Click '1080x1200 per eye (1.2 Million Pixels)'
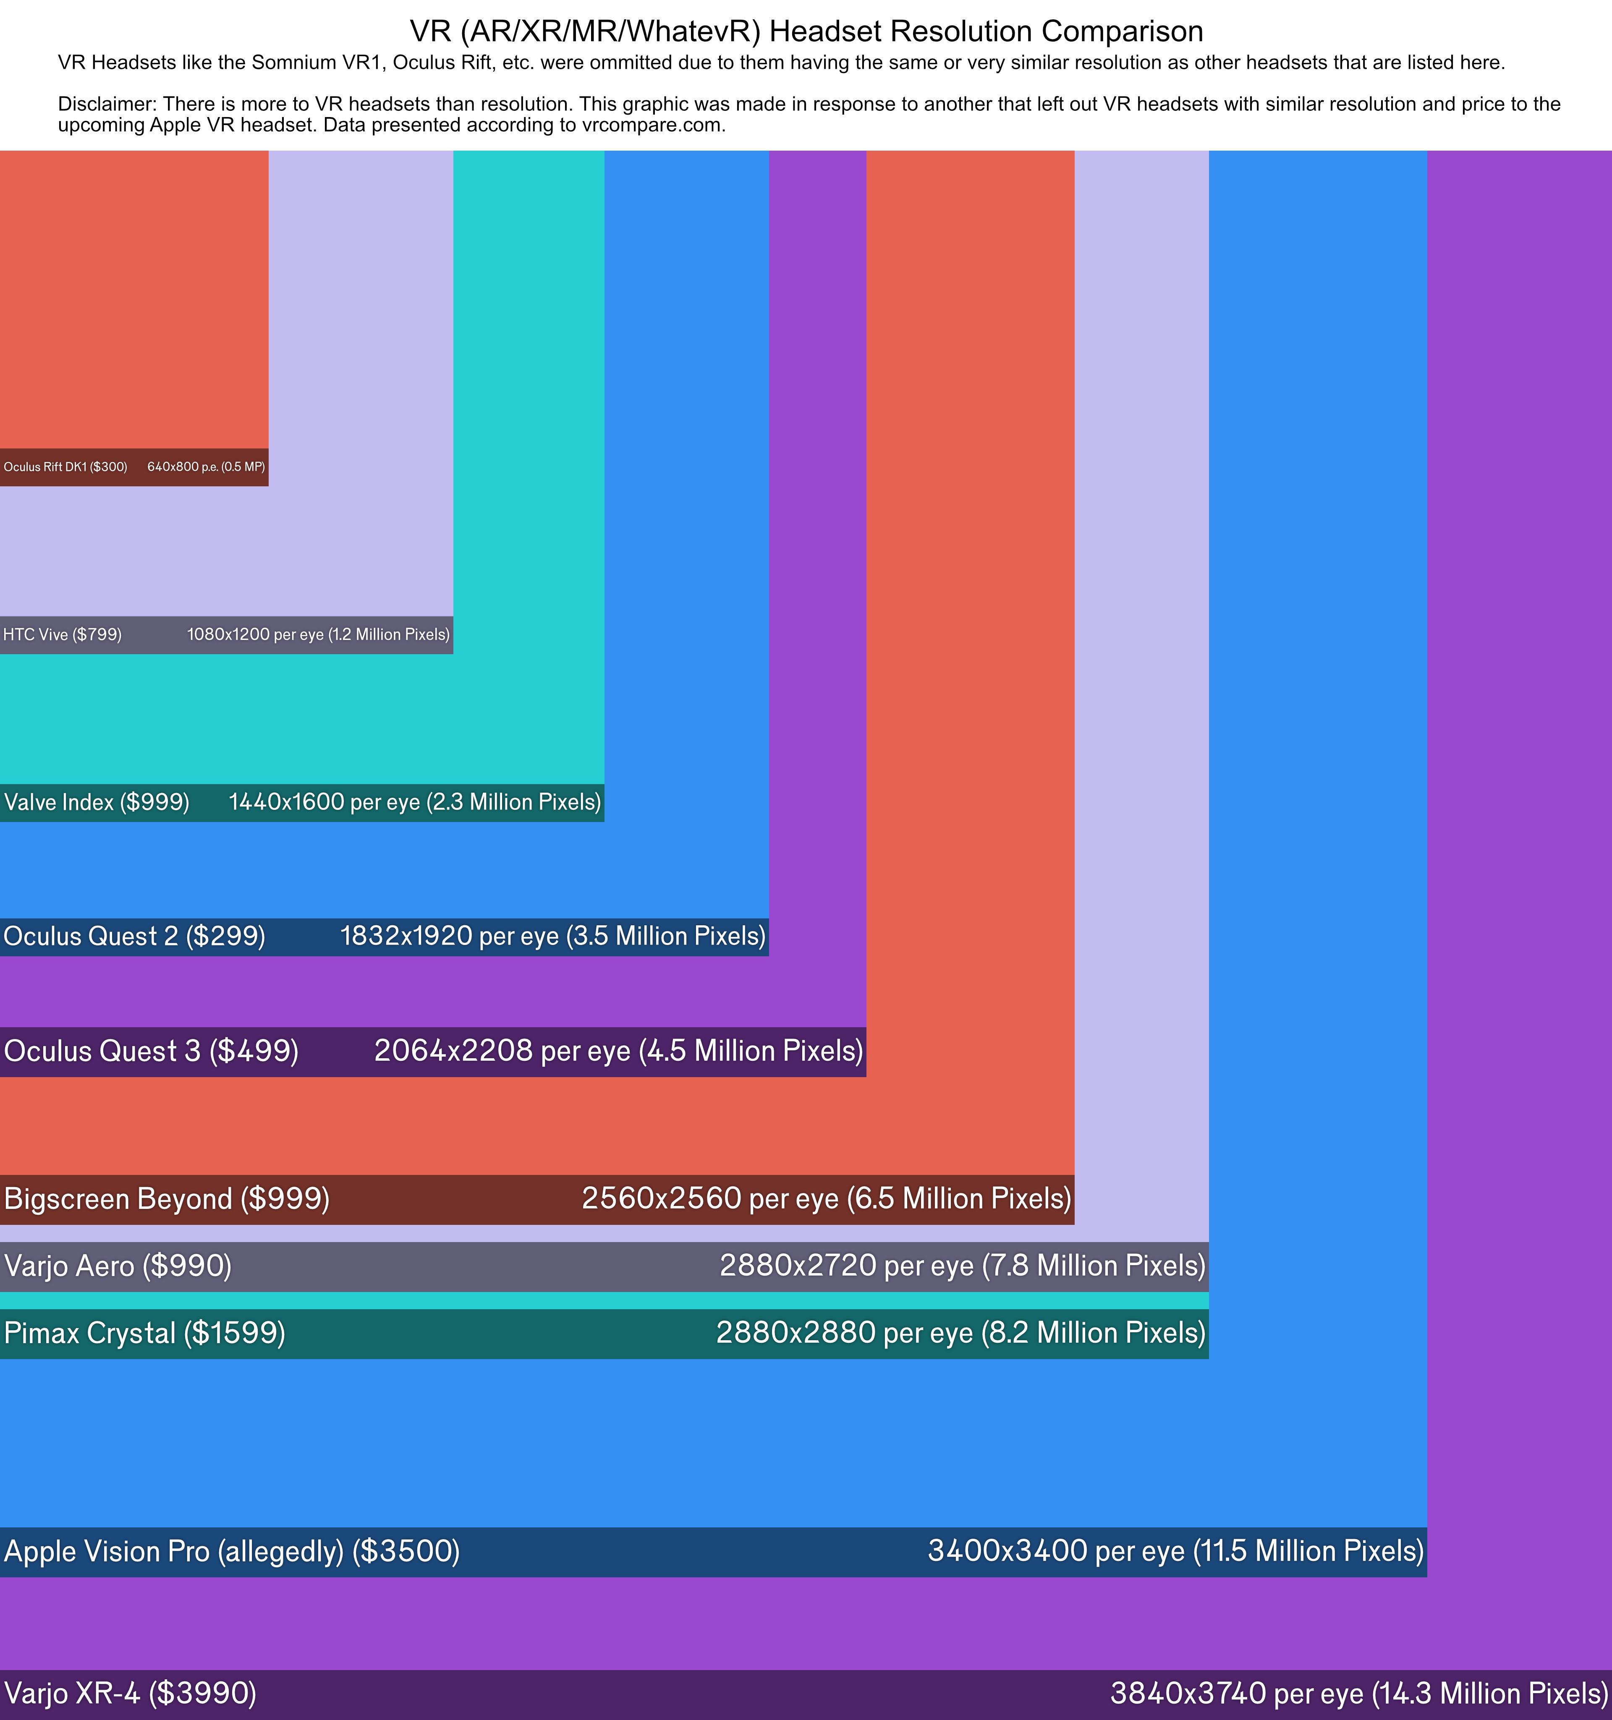 [319, 635]
